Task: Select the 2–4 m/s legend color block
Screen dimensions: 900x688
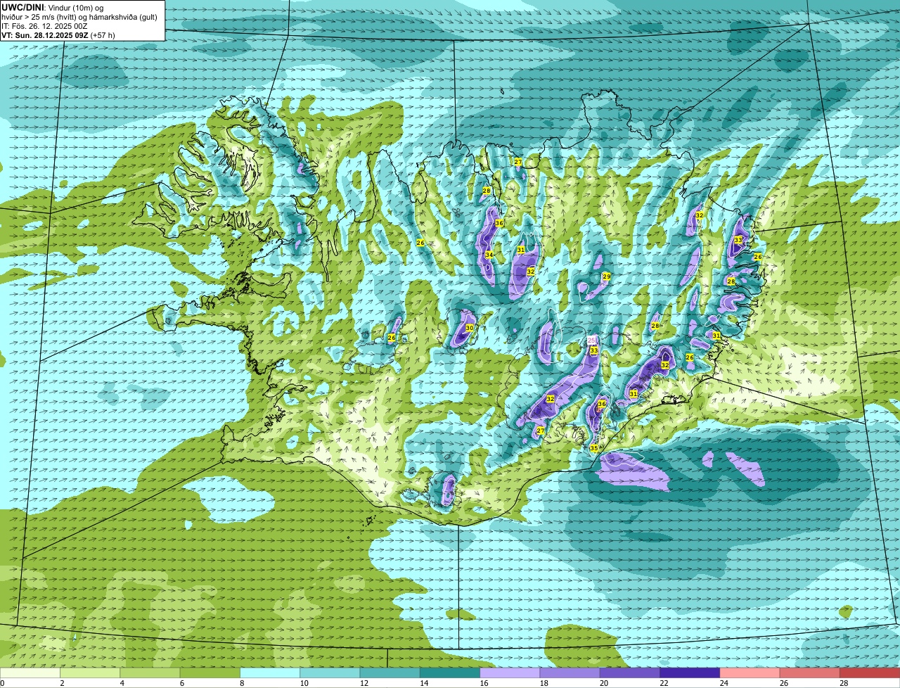Action: pos(90,673)
